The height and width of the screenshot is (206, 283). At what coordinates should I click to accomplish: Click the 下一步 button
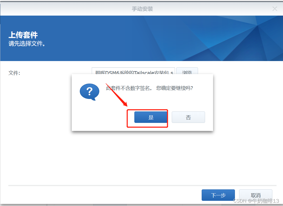(218, 195)
